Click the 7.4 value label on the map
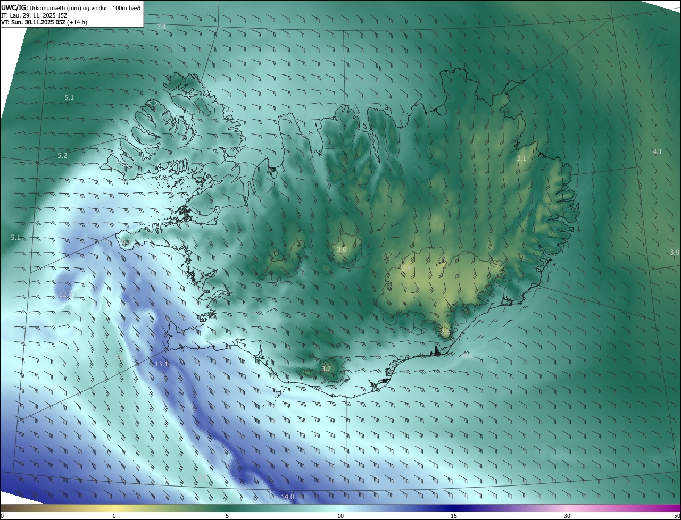 tap(161, 27)
